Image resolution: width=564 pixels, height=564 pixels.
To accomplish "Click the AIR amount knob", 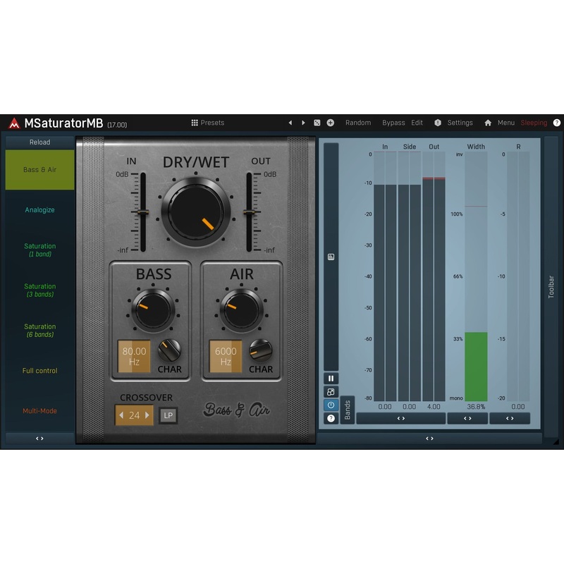I will (242, 311).
